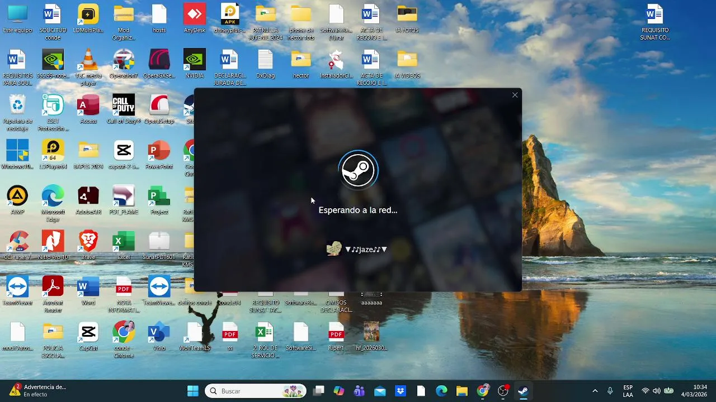Image resolution: width=716 pixels, height=402 pixels.
Task: Close the Steam login dialog
Action: [x=515, y=95]
